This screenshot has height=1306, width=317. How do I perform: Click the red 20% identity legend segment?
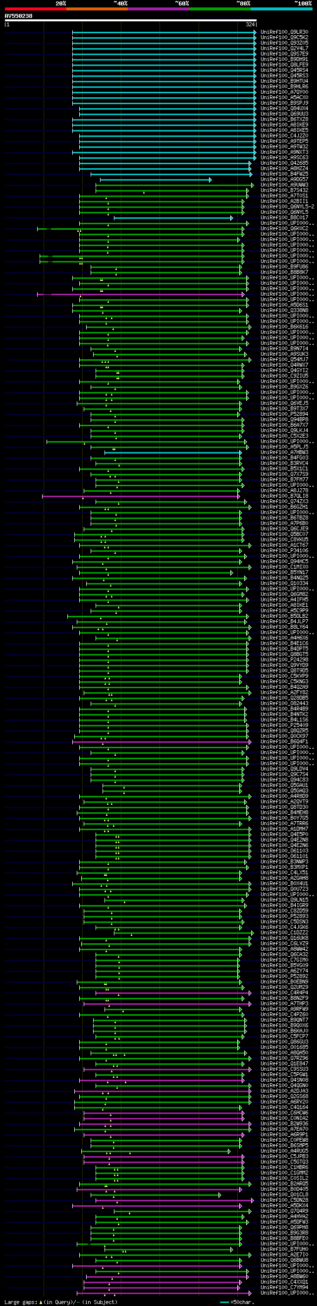pyautogui.click(x=36, y=8)
